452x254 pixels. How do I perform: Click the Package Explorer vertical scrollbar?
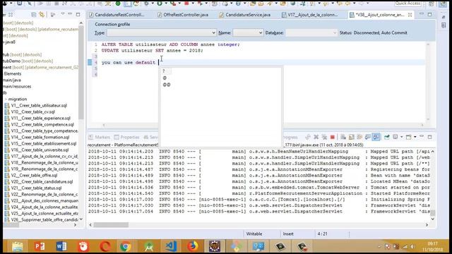pos(81,72)
